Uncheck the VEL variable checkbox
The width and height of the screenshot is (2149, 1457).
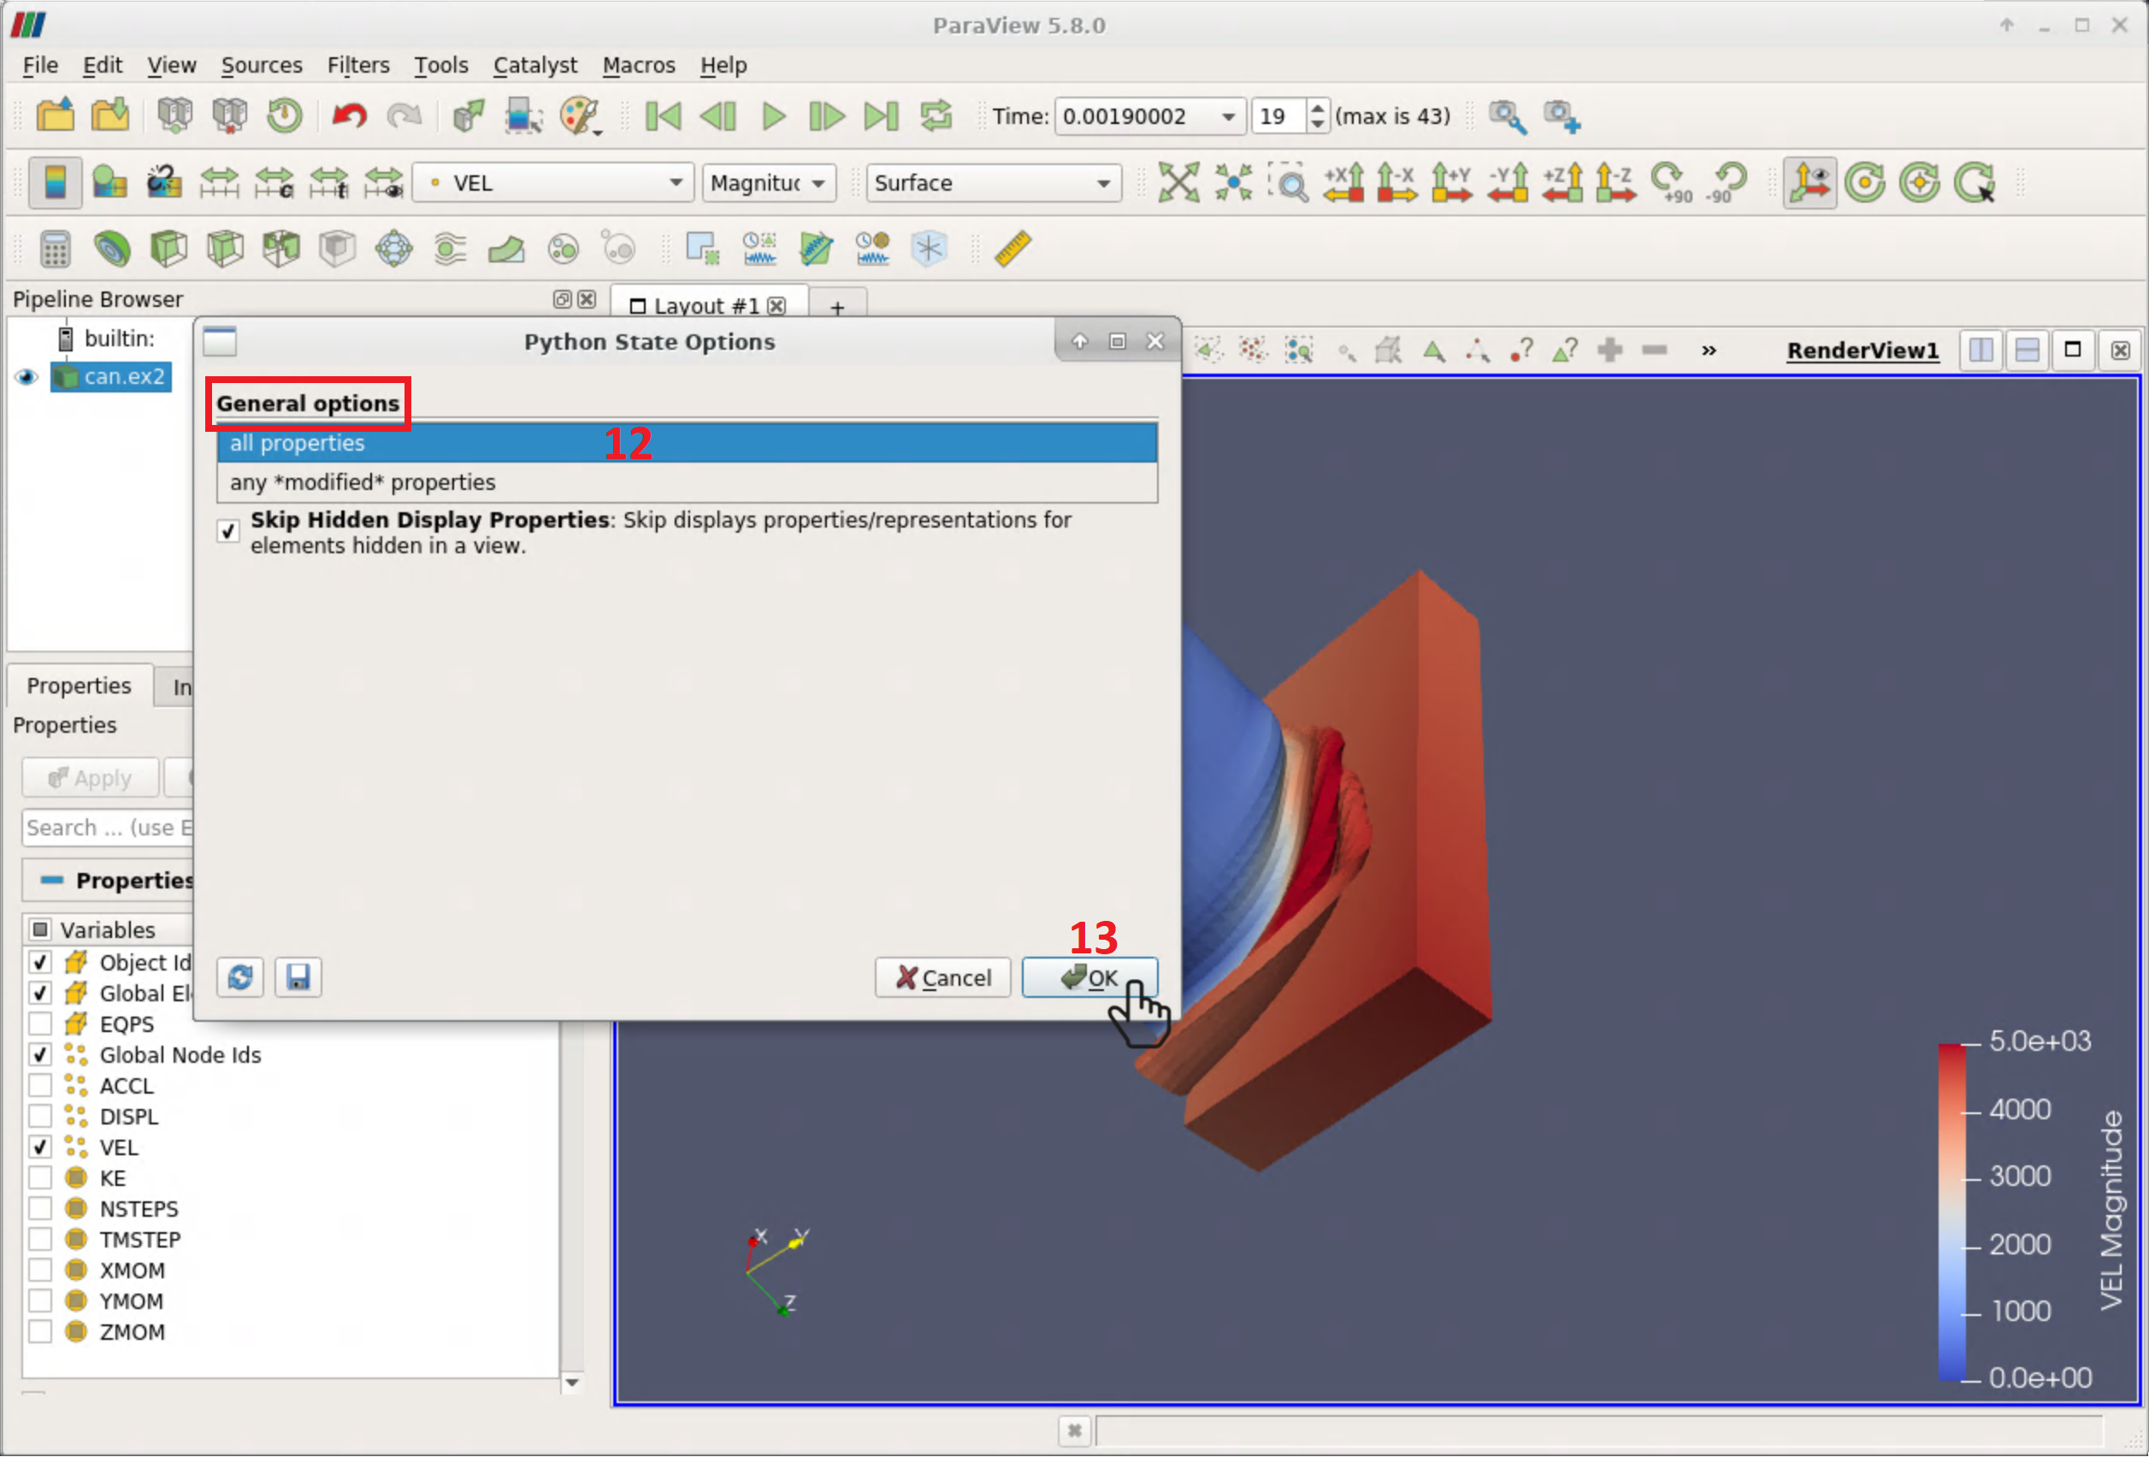point(39,1147)
